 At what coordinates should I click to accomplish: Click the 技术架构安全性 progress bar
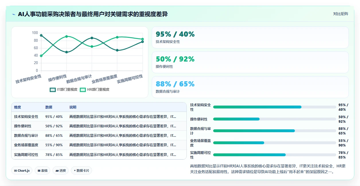[x=275, y=107]
